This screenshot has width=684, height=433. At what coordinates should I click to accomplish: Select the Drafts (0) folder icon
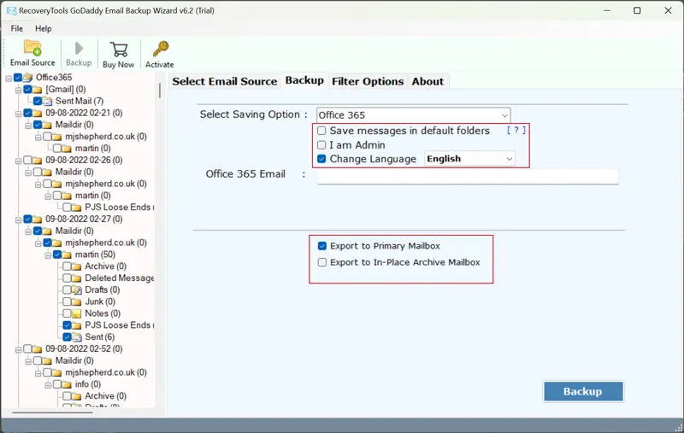[x=77, y=290]
